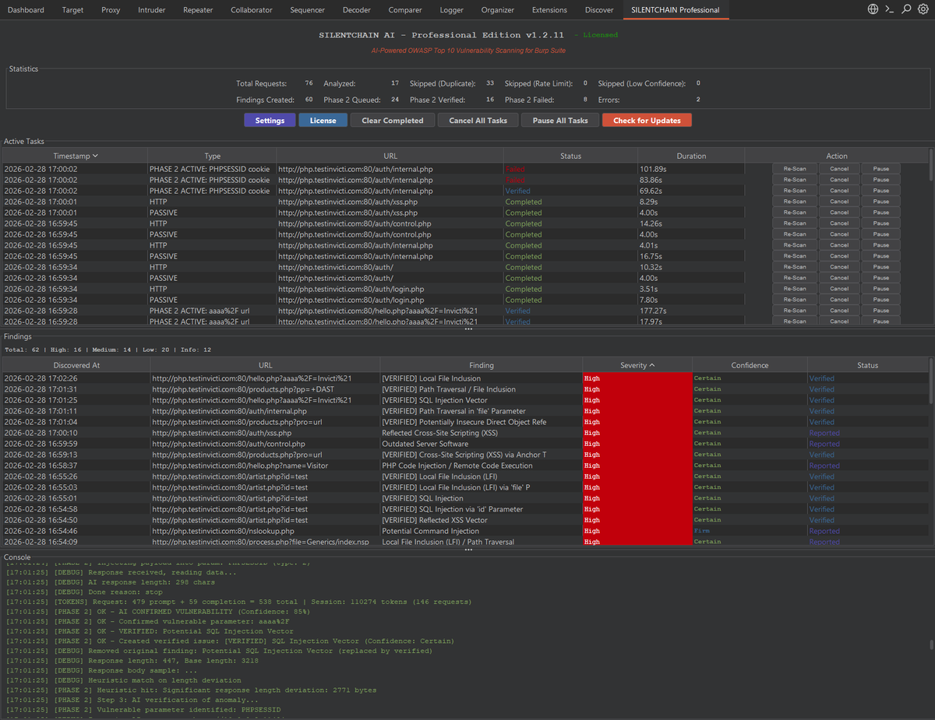Switch to the Proxy tab
Image resolution: width=935 pixels, height=720 pixels.
111,10
